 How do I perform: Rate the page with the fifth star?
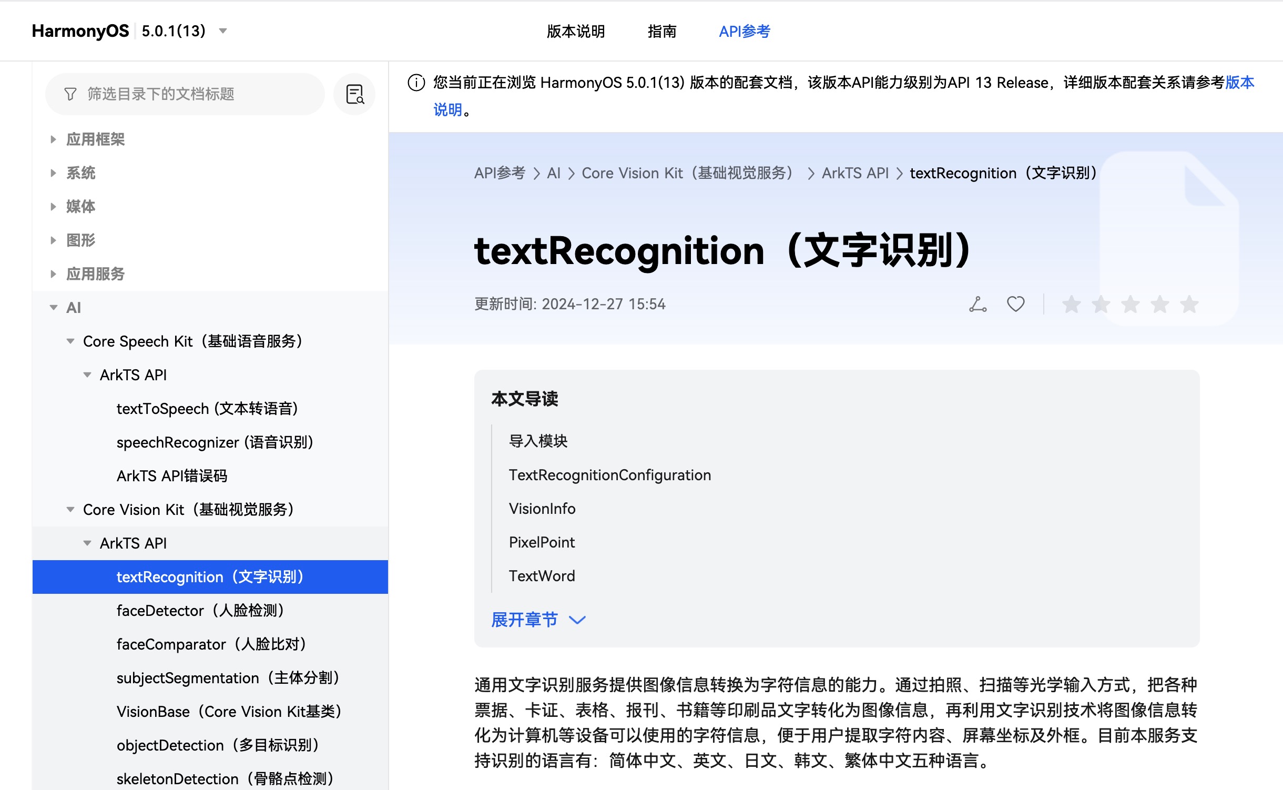(x=1189, y=304)
